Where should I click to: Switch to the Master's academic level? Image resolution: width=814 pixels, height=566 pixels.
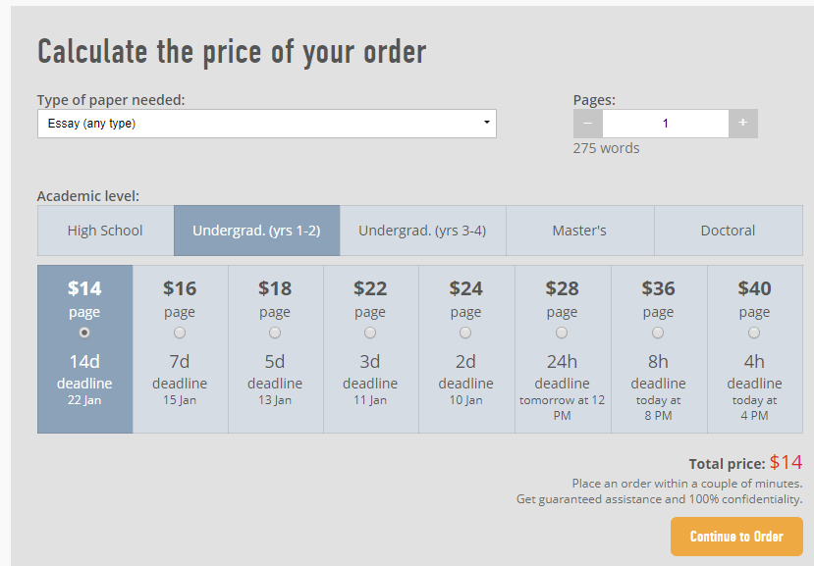pyautogui.click(x=580, y=231)
